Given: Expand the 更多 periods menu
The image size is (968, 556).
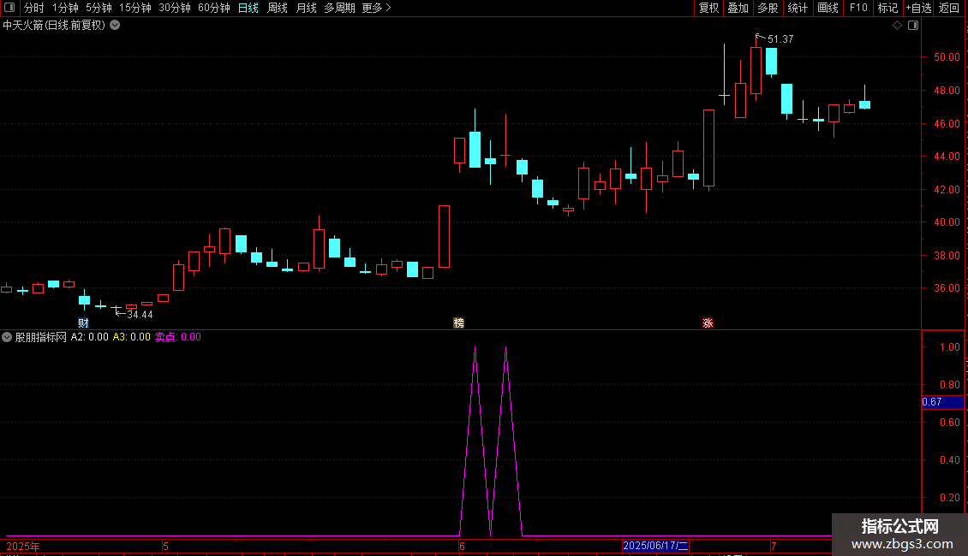Looking at the screenshot, I should [377, 8].
